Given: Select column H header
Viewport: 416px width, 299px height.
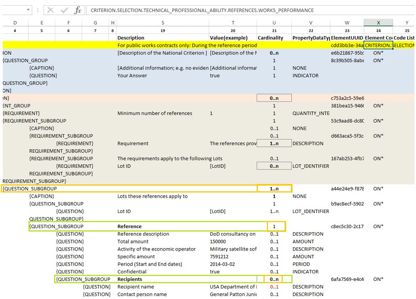Looking at the screenshot, I should click(113, 23).
